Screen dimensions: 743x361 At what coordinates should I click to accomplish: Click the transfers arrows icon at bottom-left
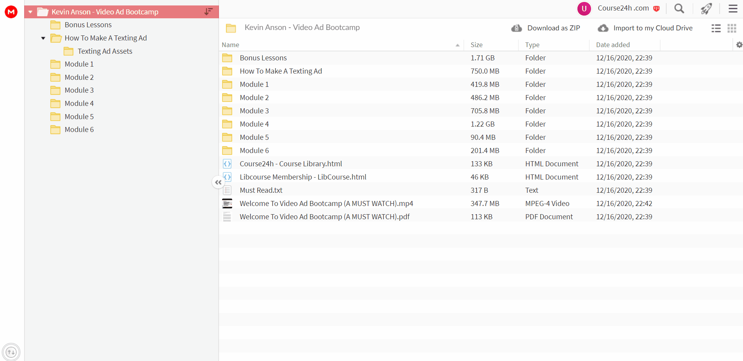11,352
